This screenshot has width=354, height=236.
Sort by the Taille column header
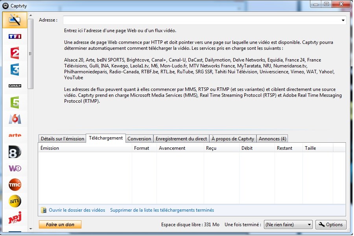pos(318,148)
